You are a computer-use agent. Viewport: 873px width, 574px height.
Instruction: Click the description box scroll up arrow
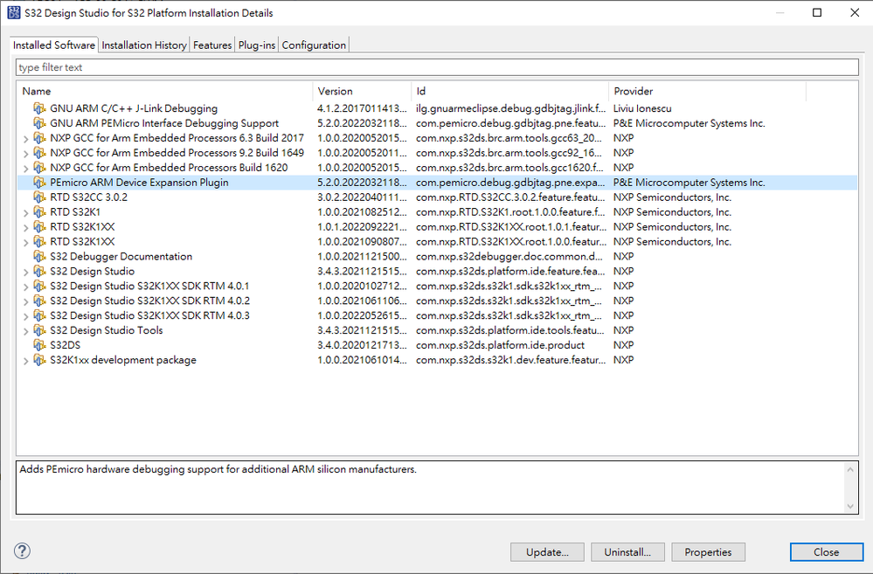(850, 469)
